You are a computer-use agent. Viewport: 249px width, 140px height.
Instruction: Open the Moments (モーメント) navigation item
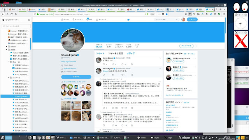click(x=77, y=19)
